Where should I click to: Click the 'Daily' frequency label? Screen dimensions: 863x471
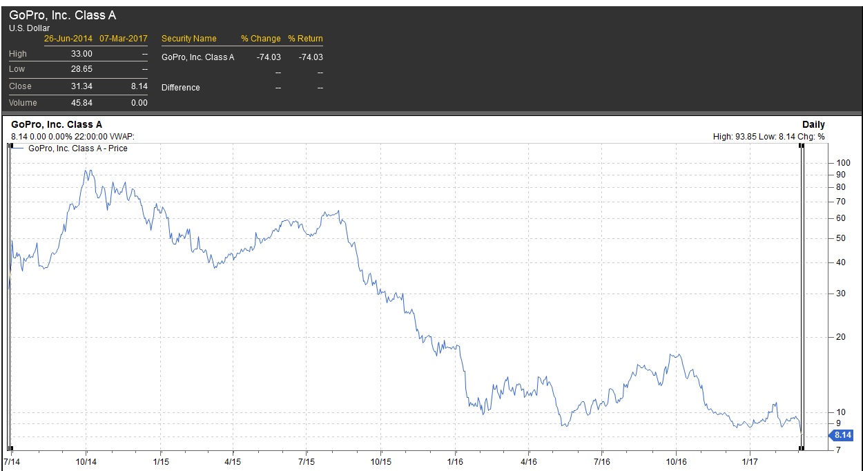coord(813,125)
